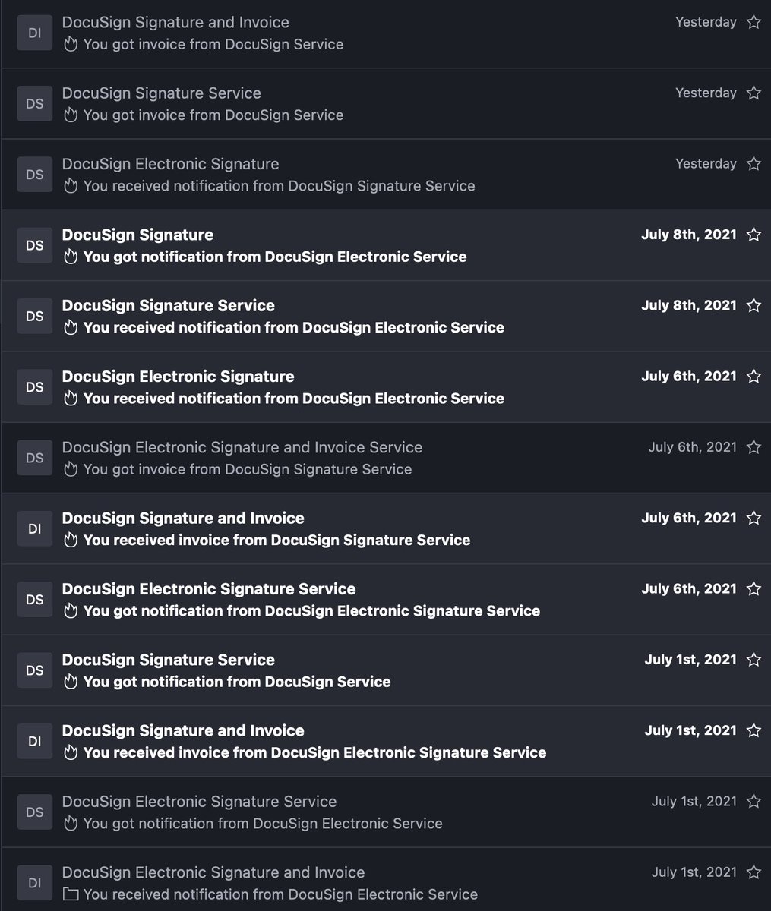Open sender 'DocuSign Signature Service' dated July 1st

(x=169, y=660)
